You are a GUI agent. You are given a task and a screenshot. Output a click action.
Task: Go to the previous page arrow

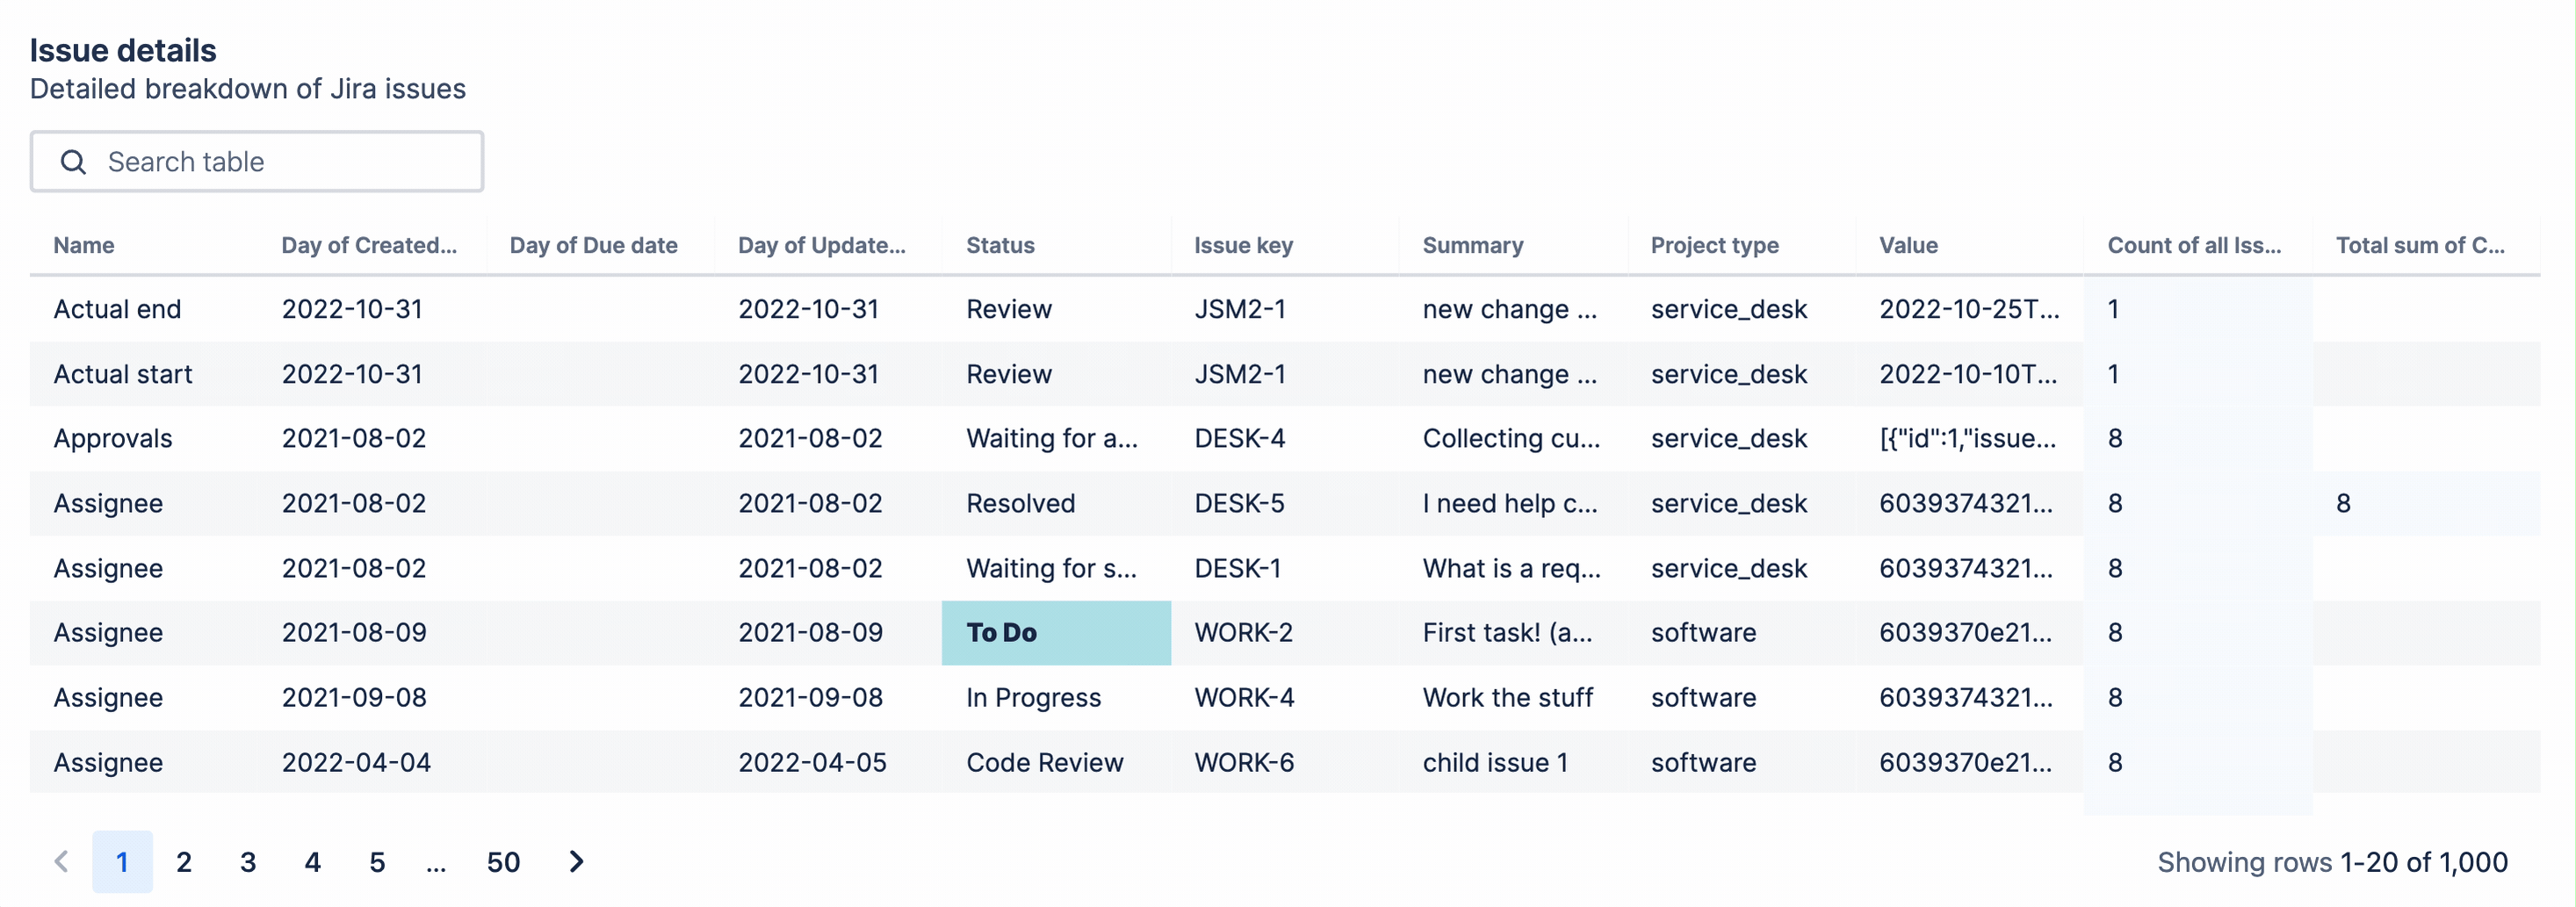62,861
